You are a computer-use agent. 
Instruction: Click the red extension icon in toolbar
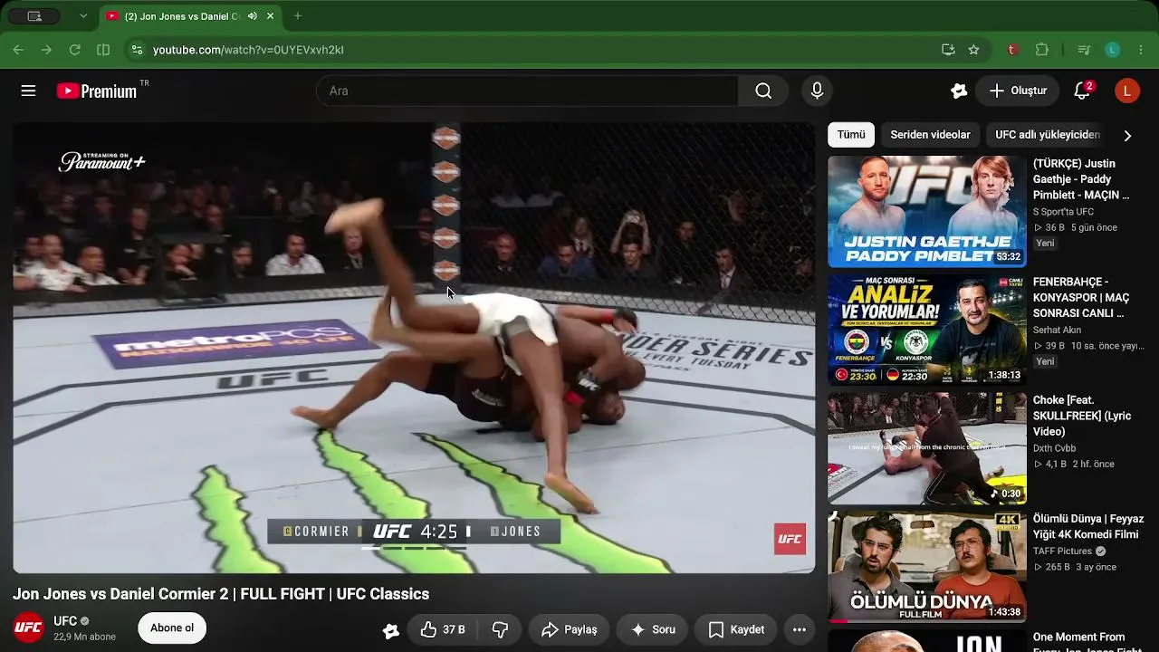(1012, 50)
